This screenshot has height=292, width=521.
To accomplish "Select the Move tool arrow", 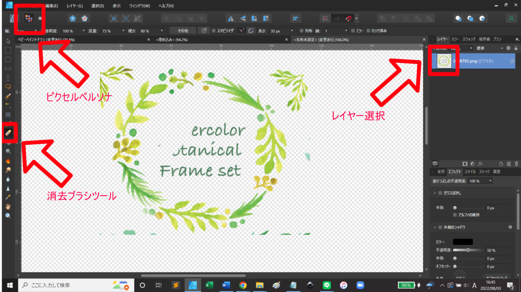I will [8, 41].
